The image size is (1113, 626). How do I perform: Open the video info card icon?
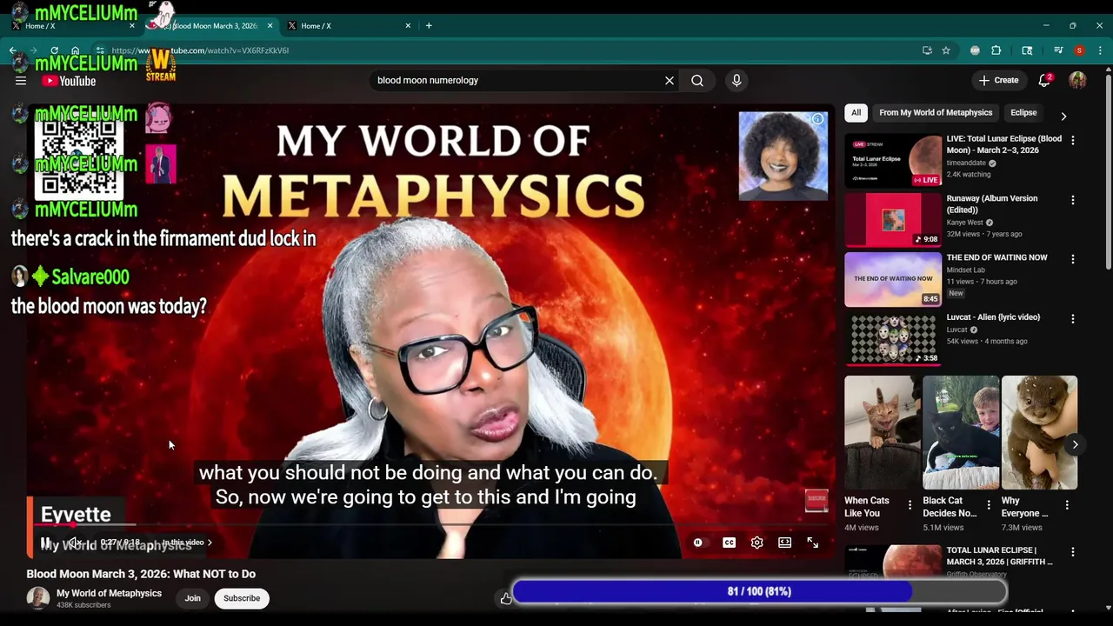(x=817, y=119)
